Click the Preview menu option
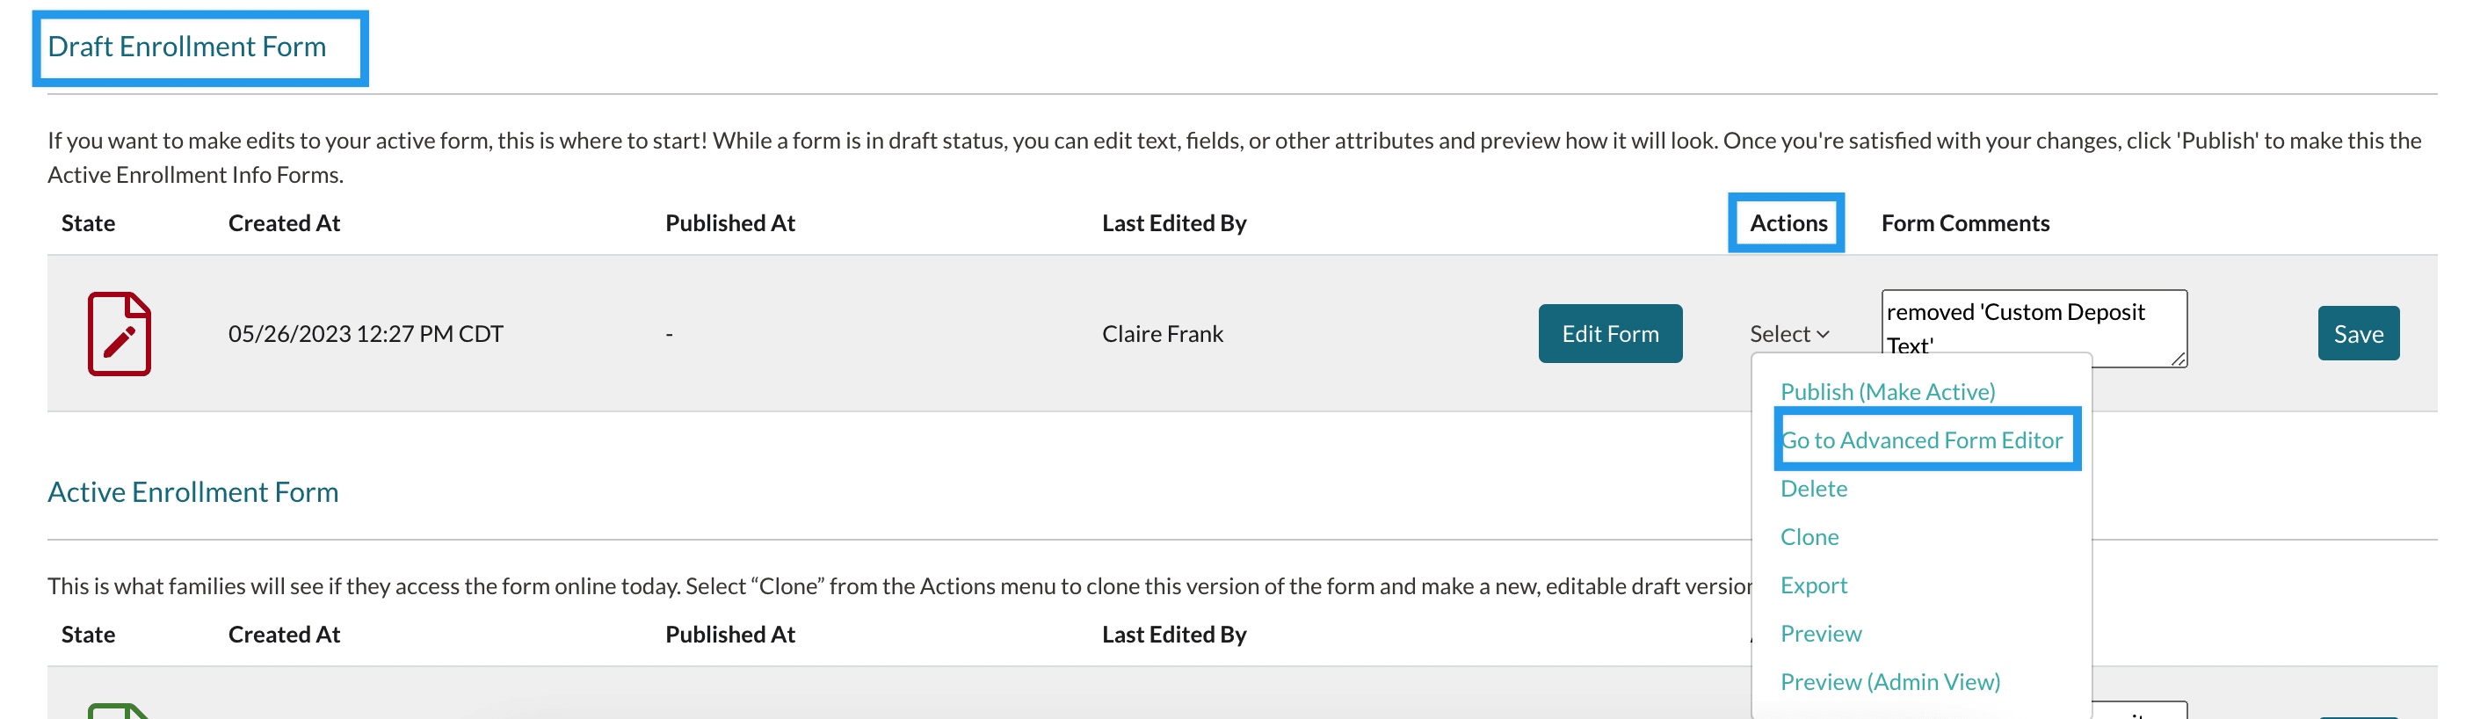2473x719 pixels. click(1820, 634)
